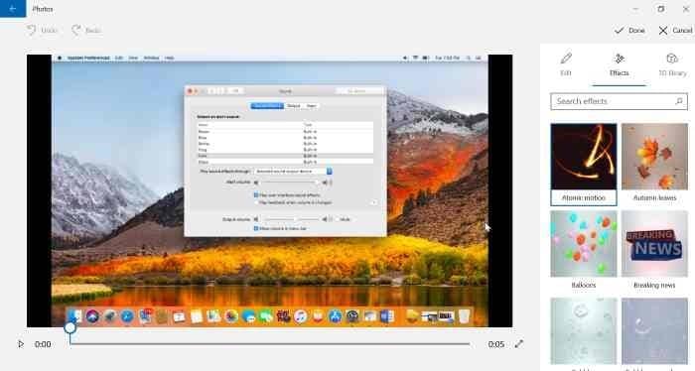Open Finder from the dock

(74, 316)
